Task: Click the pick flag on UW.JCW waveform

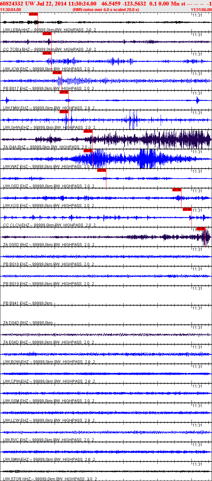Action: (x=47, y=53)
